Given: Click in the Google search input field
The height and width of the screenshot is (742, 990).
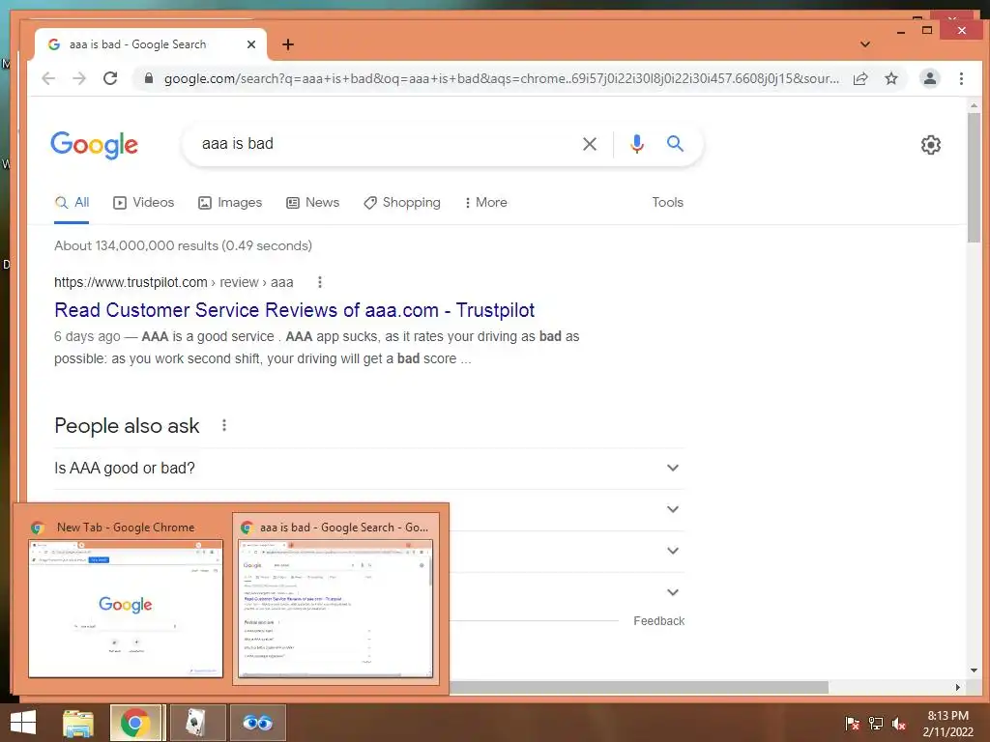Looking at the screenshot, I should point(385,144).
